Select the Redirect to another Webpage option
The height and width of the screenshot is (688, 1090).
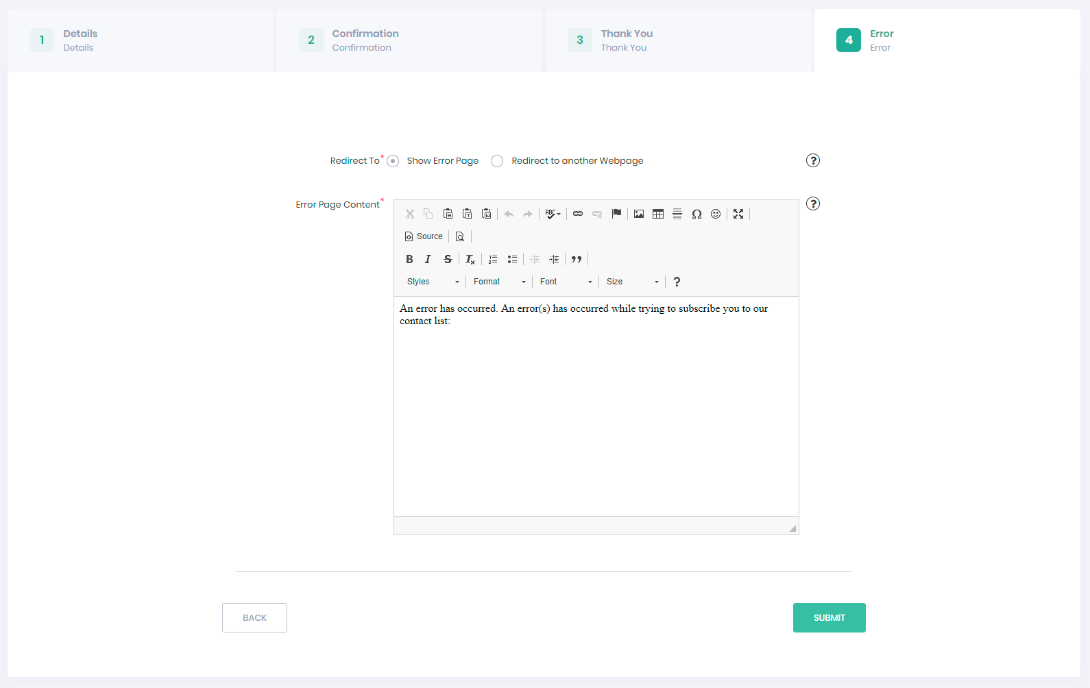(x=497, y=161)
